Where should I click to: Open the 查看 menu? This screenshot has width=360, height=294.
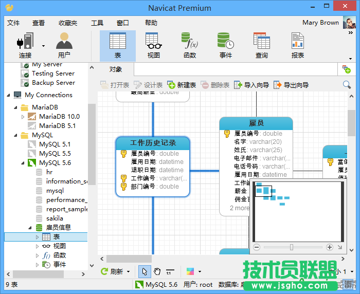click(x=39, y=23)
